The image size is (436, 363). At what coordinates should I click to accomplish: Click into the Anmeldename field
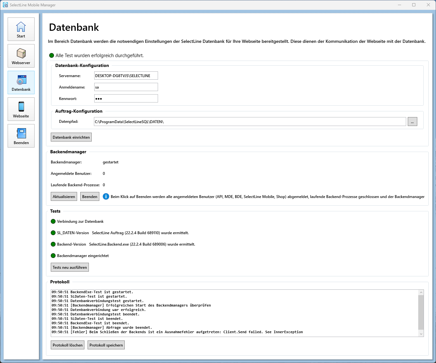(x=126, y=87)
